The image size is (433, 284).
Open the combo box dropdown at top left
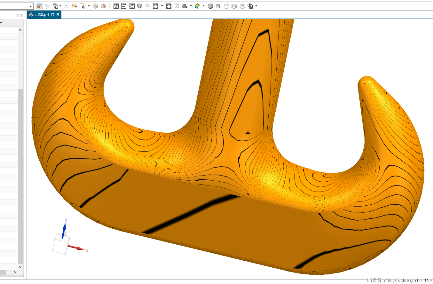31,6
